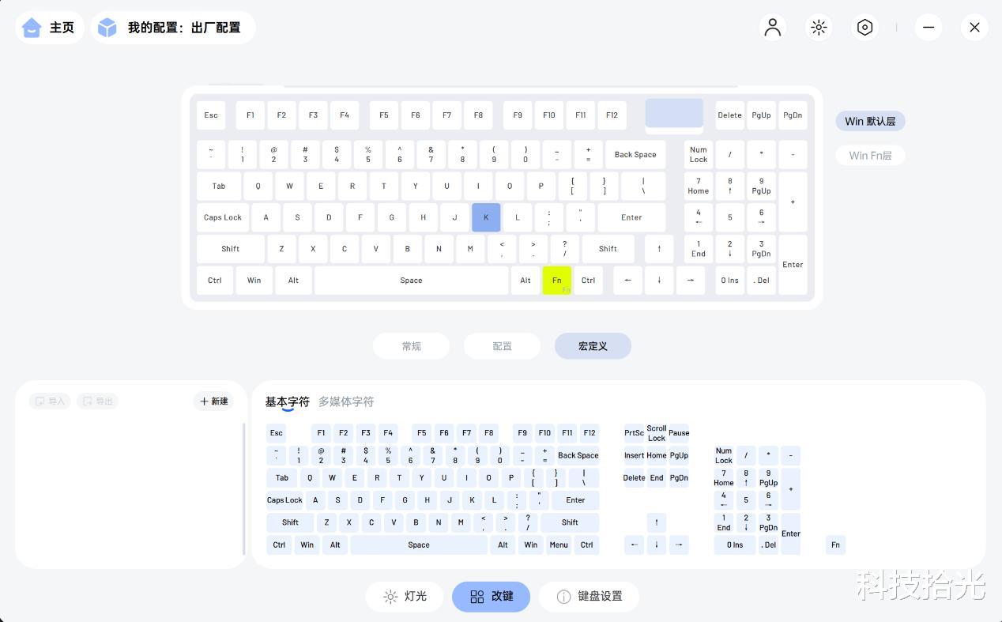The width and height of the screenshot is (1002, 622).
Task: Switch to the 多媒体字符 tab
Action: [x=346, y=401]
